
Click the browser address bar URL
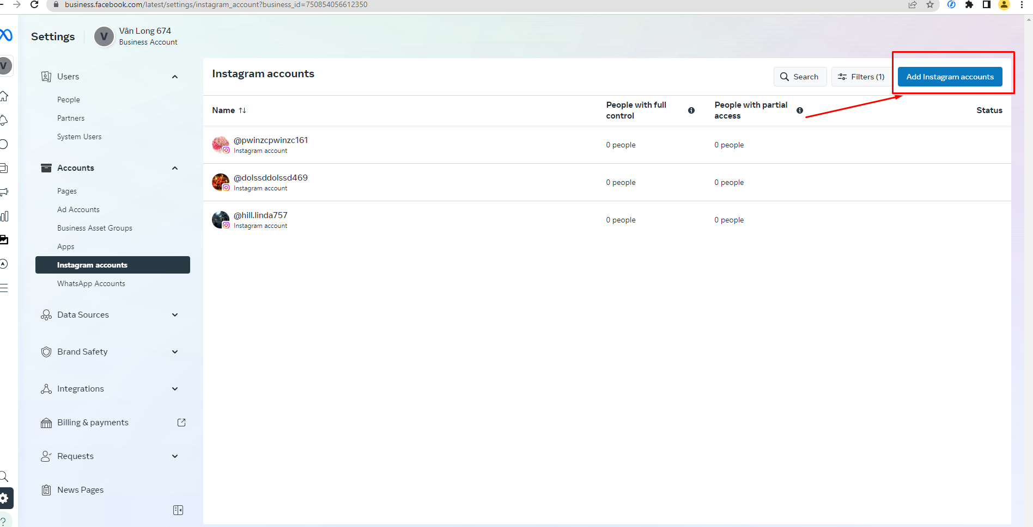click(x=216, y=4)
